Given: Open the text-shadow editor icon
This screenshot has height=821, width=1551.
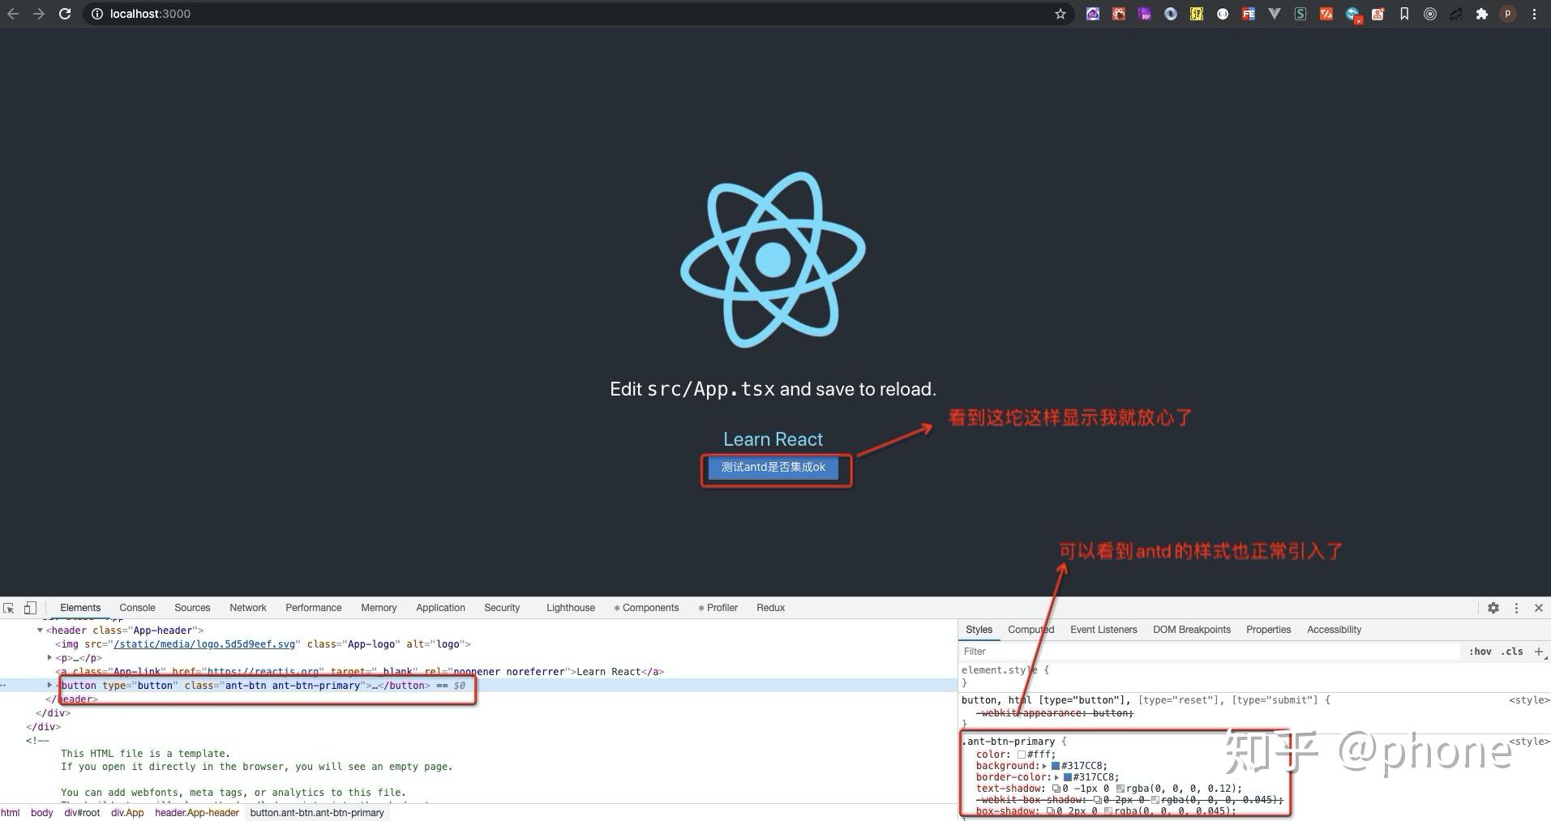Looking at the screenshot, I should point(1056,789).
